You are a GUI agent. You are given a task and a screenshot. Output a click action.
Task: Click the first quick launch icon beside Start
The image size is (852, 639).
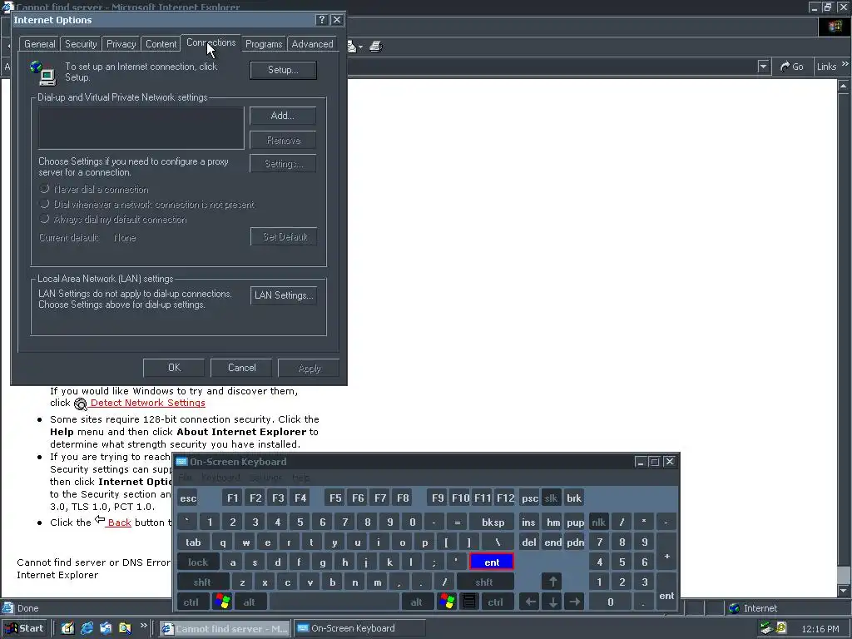(x=67, y=628)
